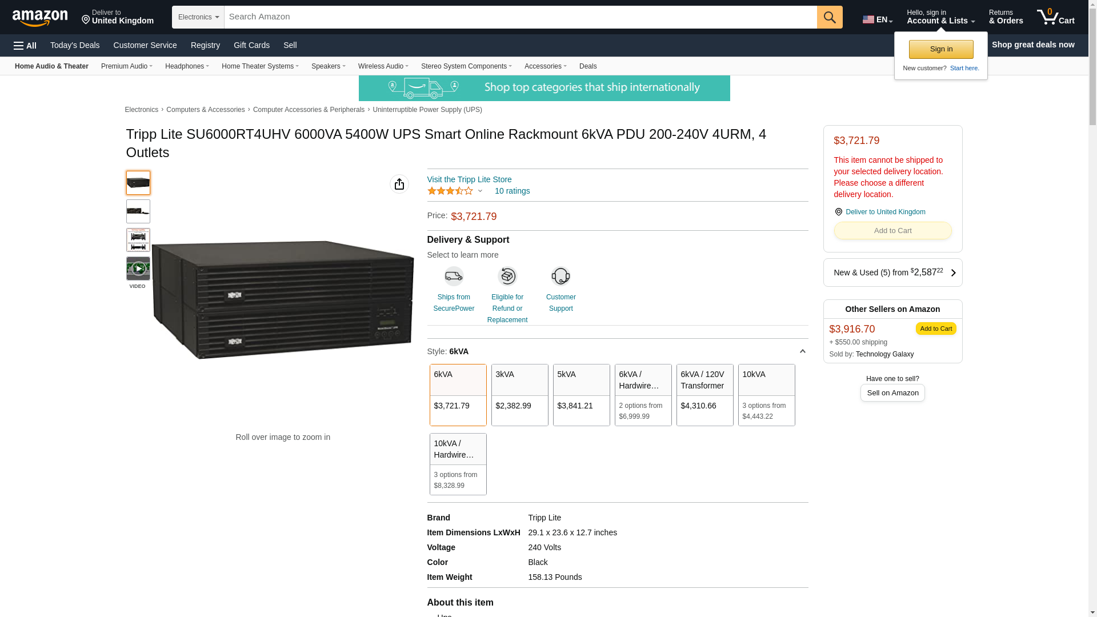Viewport: 1097px width, 617px height.
Task: Visit the Tripp Lite Store link
Action: [x=469, y=179]
